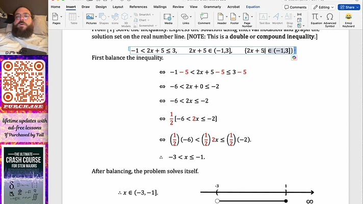Click the Crash Course book cover
The width and height of the screenshot is (363, 204).
(x=23, y=175)
